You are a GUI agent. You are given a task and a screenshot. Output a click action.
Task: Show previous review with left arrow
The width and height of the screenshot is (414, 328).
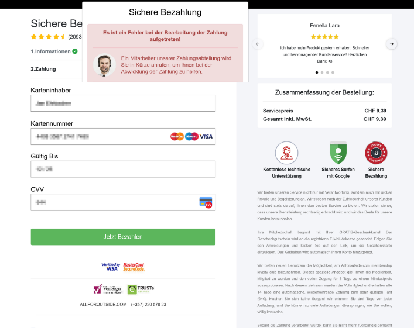pyautogui.click(x=258, y=44)
